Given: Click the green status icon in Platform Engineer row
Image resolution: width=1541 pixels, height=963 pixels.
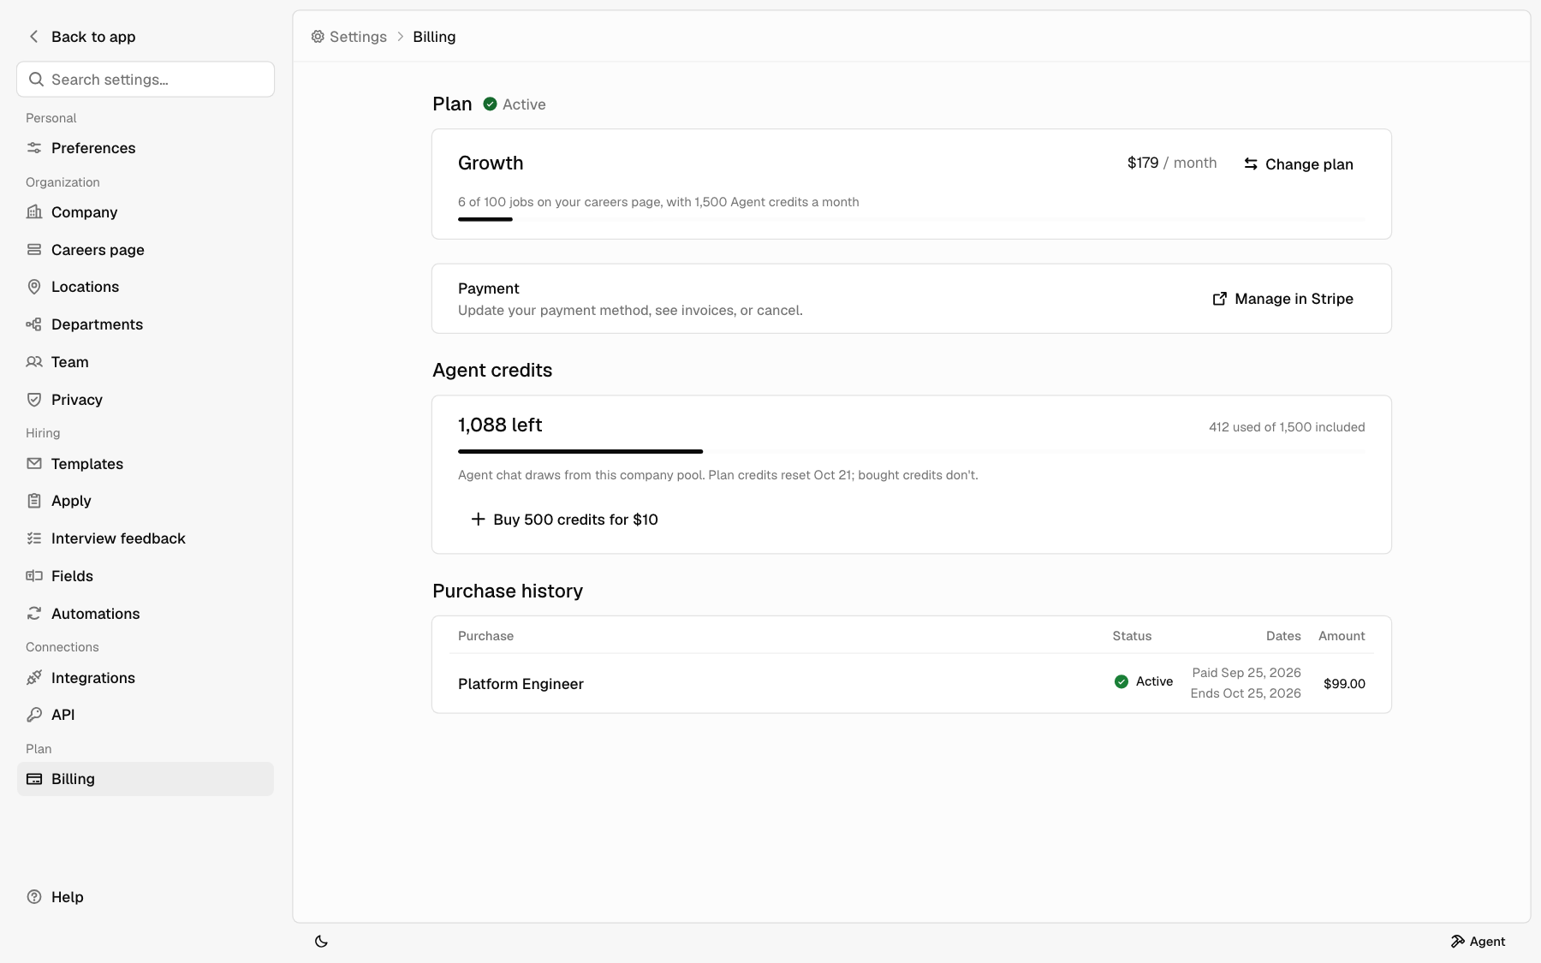Looking at the screenshot, I should [1122, 681].
